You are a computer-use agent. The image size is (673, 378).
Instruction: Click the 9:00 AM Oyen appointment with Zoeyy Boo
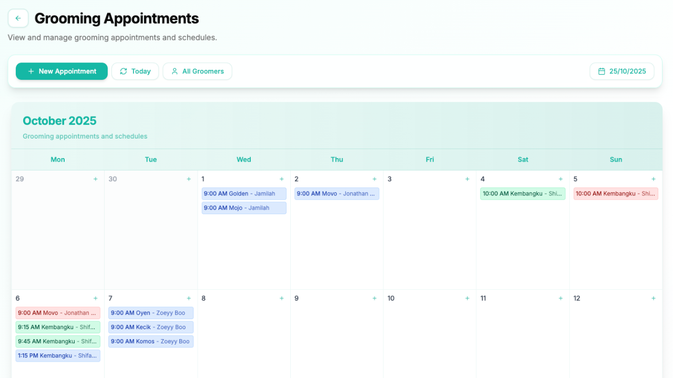pyautogui.click(x=151, y=312)
